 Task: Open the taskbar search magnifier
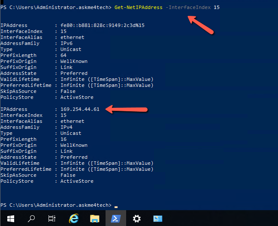click(31, 219)
